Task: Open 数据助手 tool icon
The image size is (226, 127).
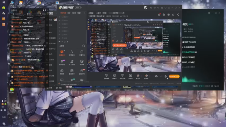Action: point(72,72)
